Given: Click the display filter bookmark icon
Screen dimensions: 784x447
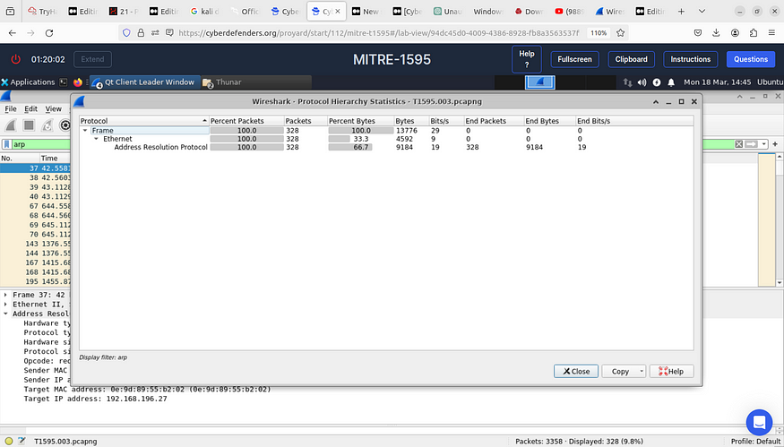Looking at the screenshot, I should click(x=6, y=144).
